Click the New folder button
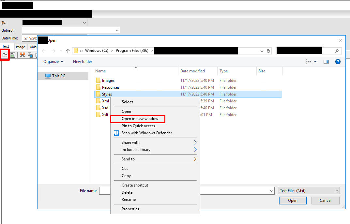Viewport: 350px width, 224px height. 83,62
